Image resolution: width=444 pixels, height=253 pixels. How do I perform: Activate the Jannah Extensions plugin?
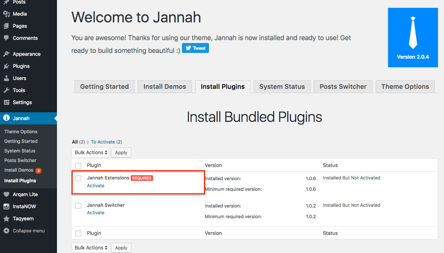click(x=96, y=185)
